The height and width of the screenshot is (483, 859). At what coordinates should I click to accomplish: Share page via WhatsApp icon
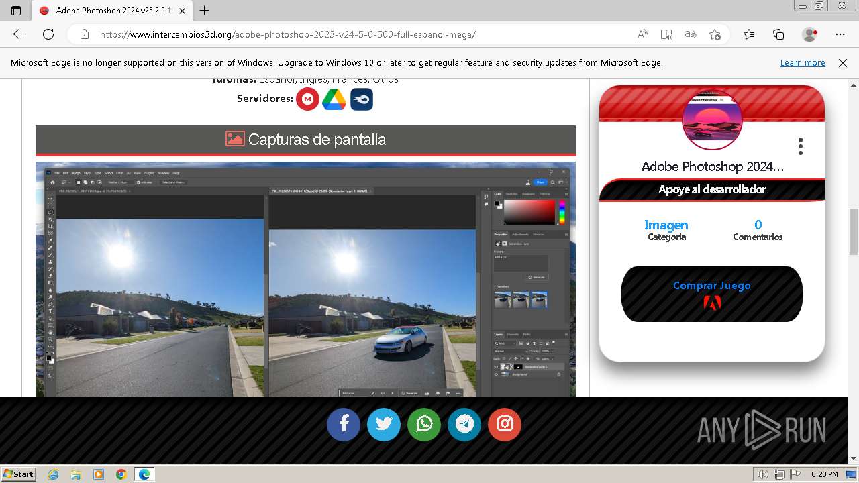pyautogui.click(x=424, y=424)
